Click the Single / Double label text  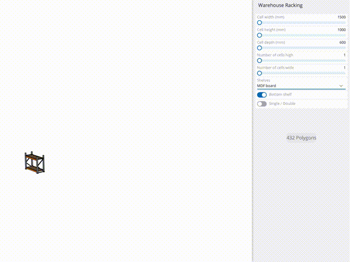(282, 104)
